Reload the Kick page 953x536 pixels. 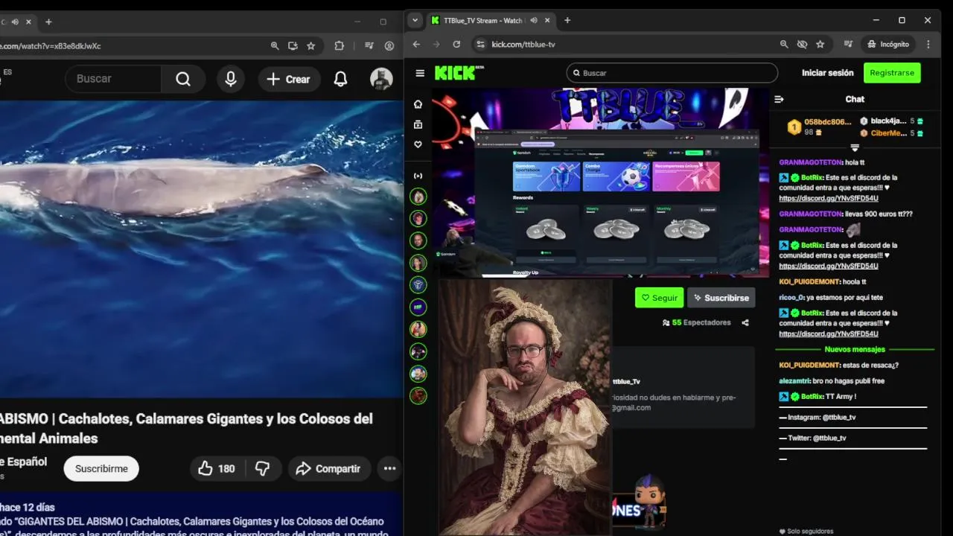[x=456, y=44]
